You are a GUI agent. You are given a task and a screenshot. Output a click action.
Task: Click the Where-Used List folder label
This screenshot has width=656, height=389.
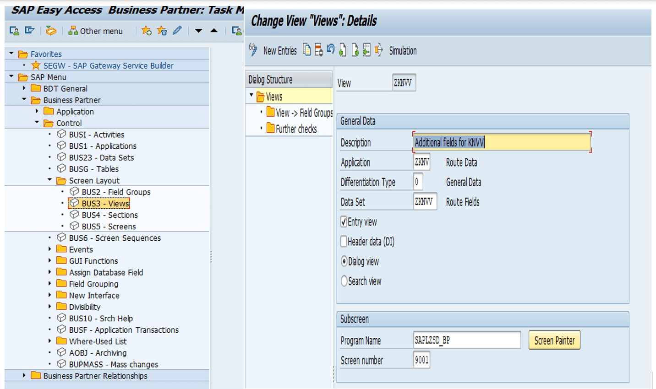[98, 341]
